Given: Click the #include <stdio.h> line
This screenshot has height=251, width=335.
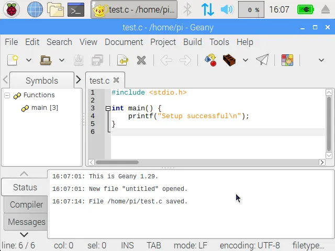Looking at the screenshot, I should click(149, 93).
